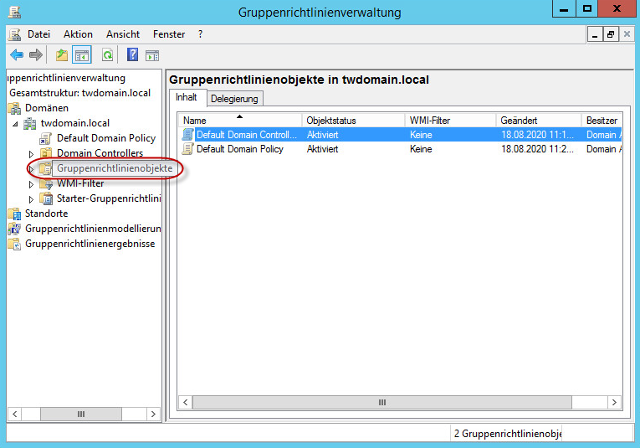The width and height of the screenshot is (640, 448).
Task: Minimize the inner MDI child window
Action: [595, 34]
